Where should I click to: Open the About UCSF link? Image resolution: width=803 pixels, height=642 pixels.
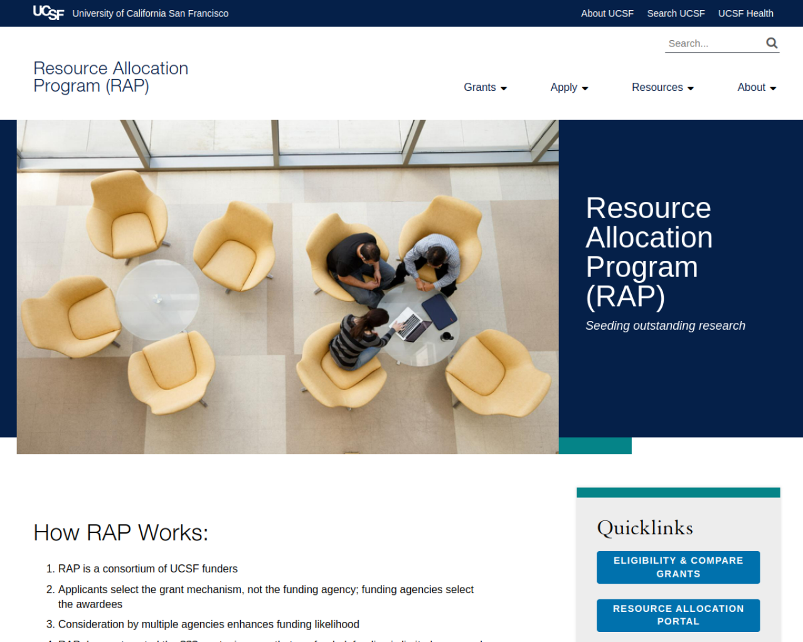tap(607, 13)
